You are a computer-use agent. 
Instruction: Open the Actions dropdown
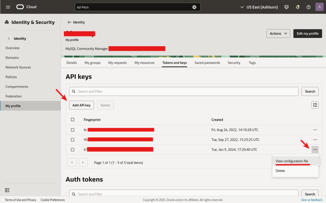tap(278, 33)
